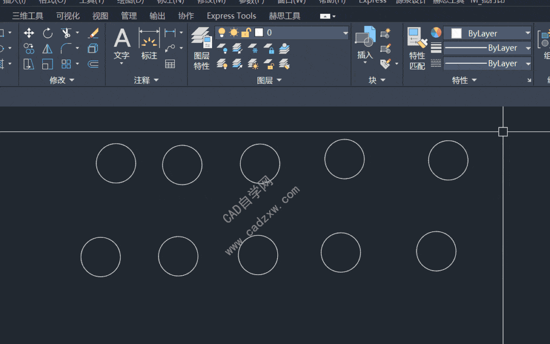Click the layer 0 white color swatch
Image resolution: width=550 pixels, height=344 pixels.
[259, 33]
